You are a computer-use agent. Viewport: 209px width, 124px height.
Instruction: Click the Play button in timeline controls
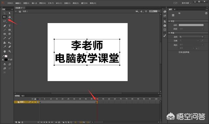coord(47,122)
